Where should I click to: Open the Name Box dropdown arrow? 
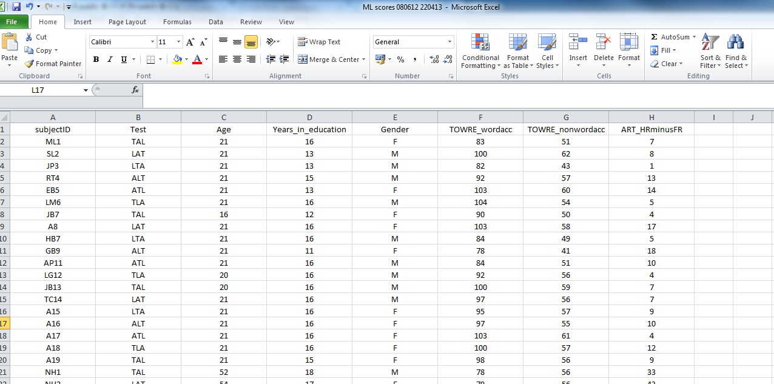coord(86,90)
